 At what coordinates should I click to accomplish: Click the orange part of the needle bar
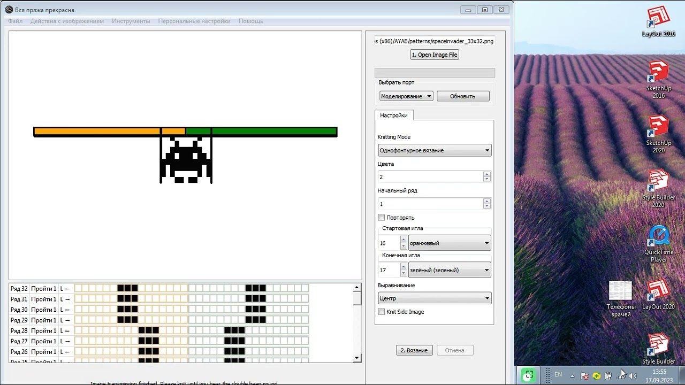[x=110, y=131]
